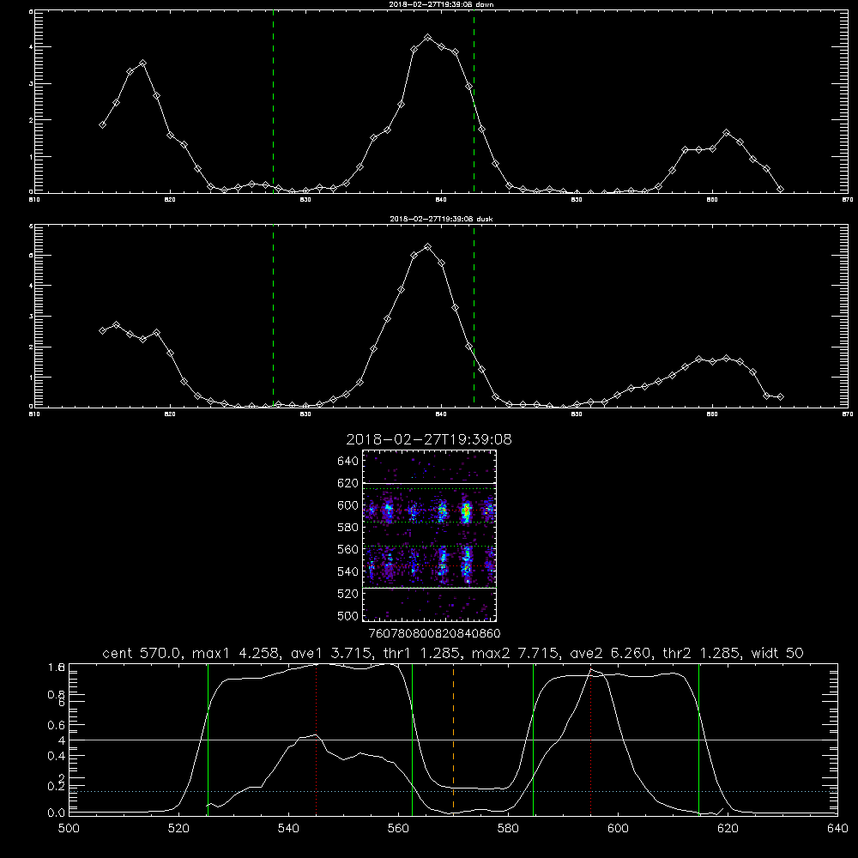Click the orange dashed center line in bottom plot
Image resolution: width=858 pixels, height=858 pixels.
tap(454, 739)
